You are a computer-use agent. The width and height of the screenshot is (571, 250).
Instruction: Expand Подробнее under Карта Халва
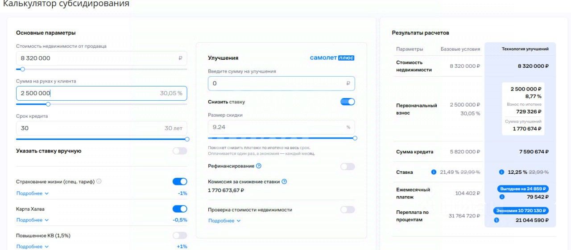pos(33,220)
